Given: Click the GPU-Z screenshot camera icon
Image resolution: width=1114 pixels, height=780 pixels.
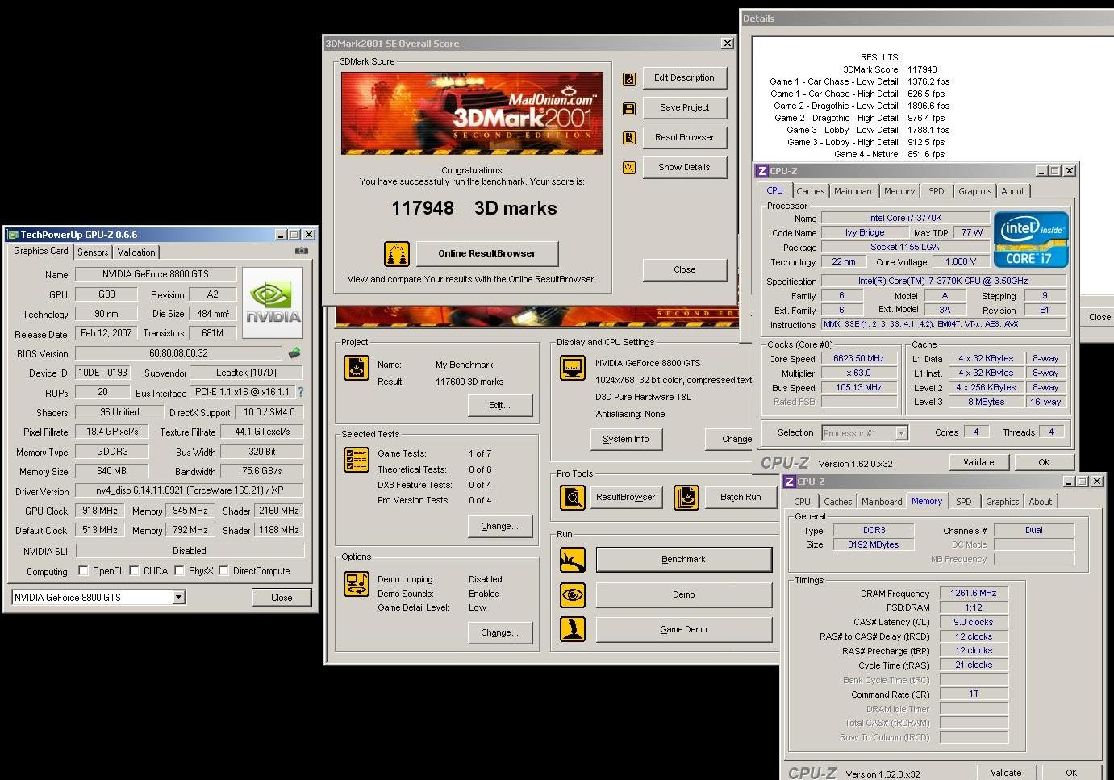Looking at the screenshot, I should [301, 251].
